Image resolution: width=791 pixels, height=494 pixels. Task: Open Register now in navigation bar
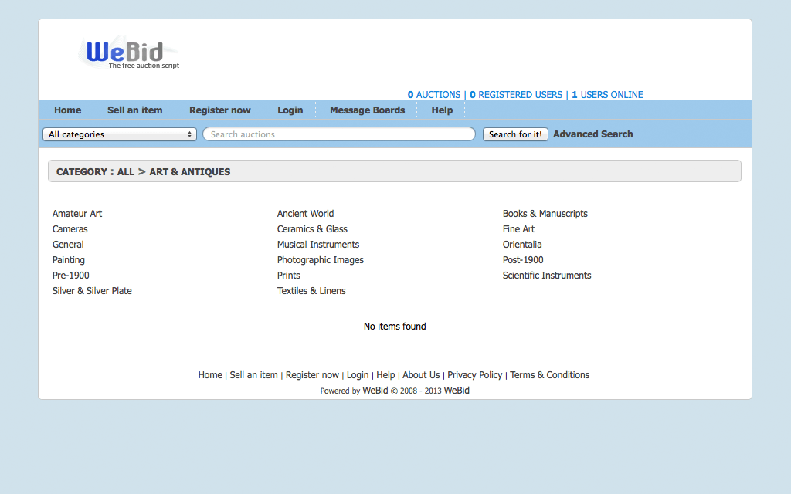pyautogui.click(x=219, y=110)
